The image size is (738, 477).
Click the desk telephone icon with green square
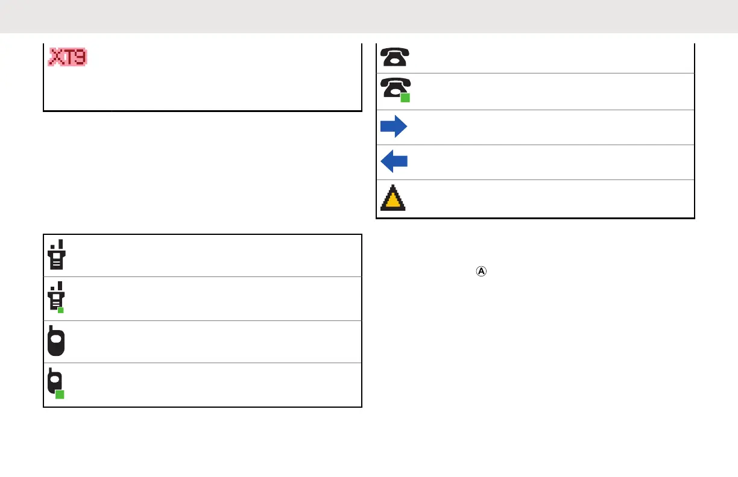click(x=396, y=90)
